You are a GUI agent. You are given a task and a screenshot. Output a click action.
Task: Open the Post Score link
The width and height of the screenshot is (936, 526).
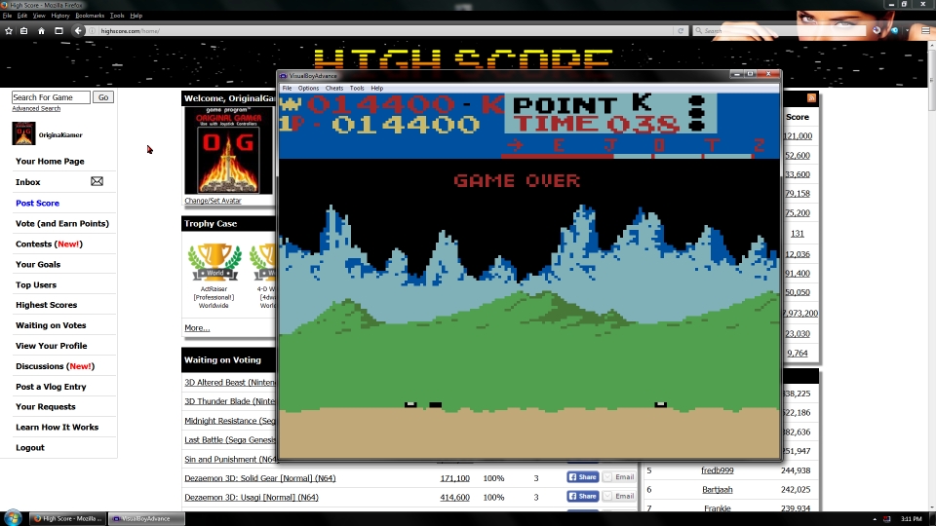[x=37, y=203]
